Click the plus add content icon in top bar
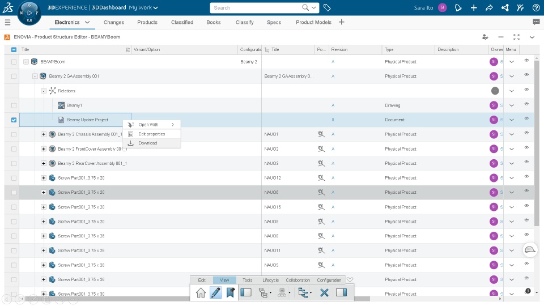This screenshot has width=544, height=306. [x=474, y=7]
